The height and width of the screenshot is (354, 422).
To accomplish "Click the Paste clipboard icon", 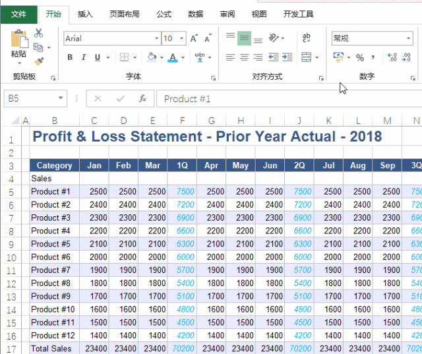I will point(19,39).
